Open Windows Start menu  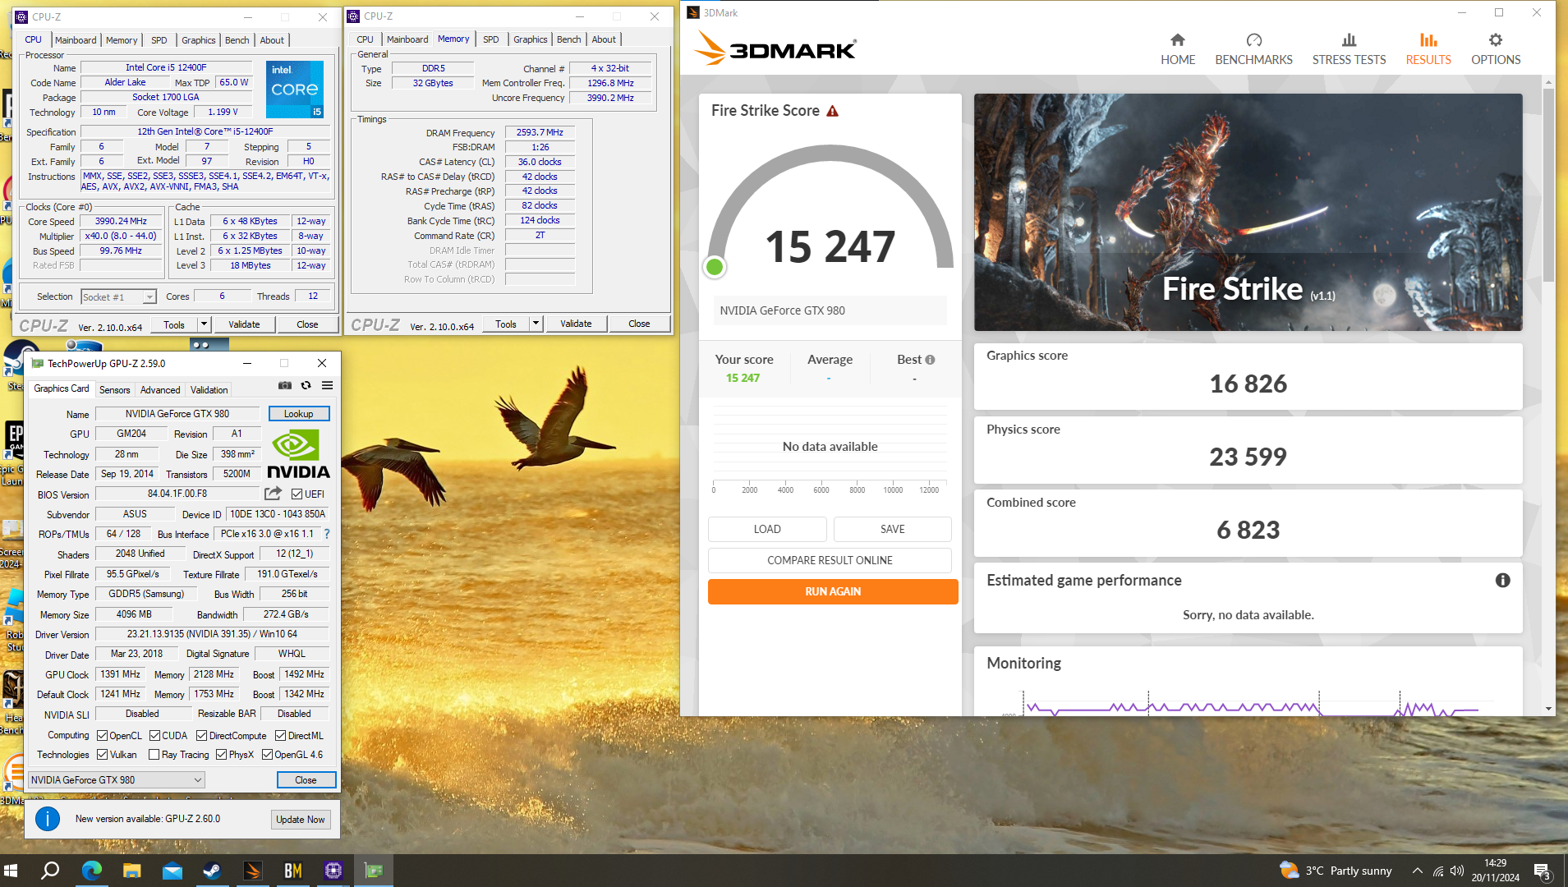coord(11,871)
